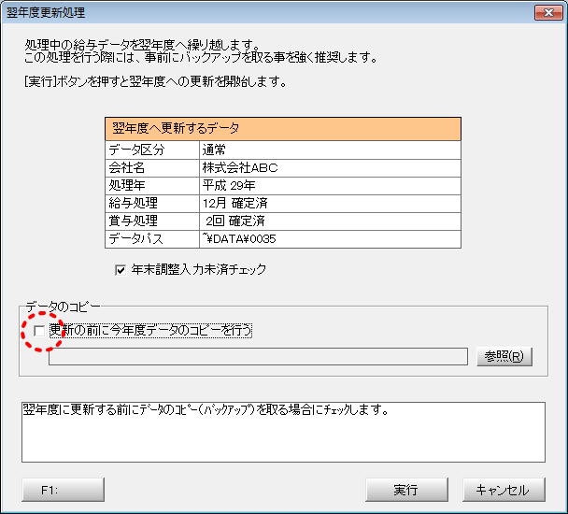
Task: Click the キャンセル button
Action: pyautogui.click(x=504, y=490)
